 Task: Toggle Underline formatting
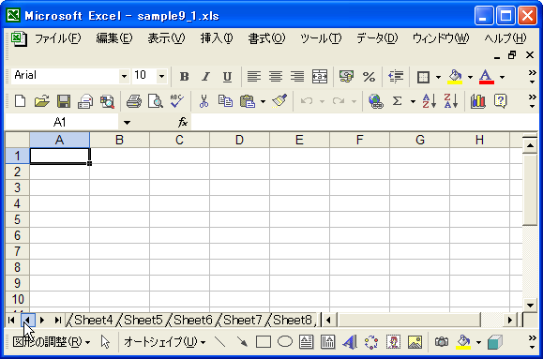tap(227, 77)
